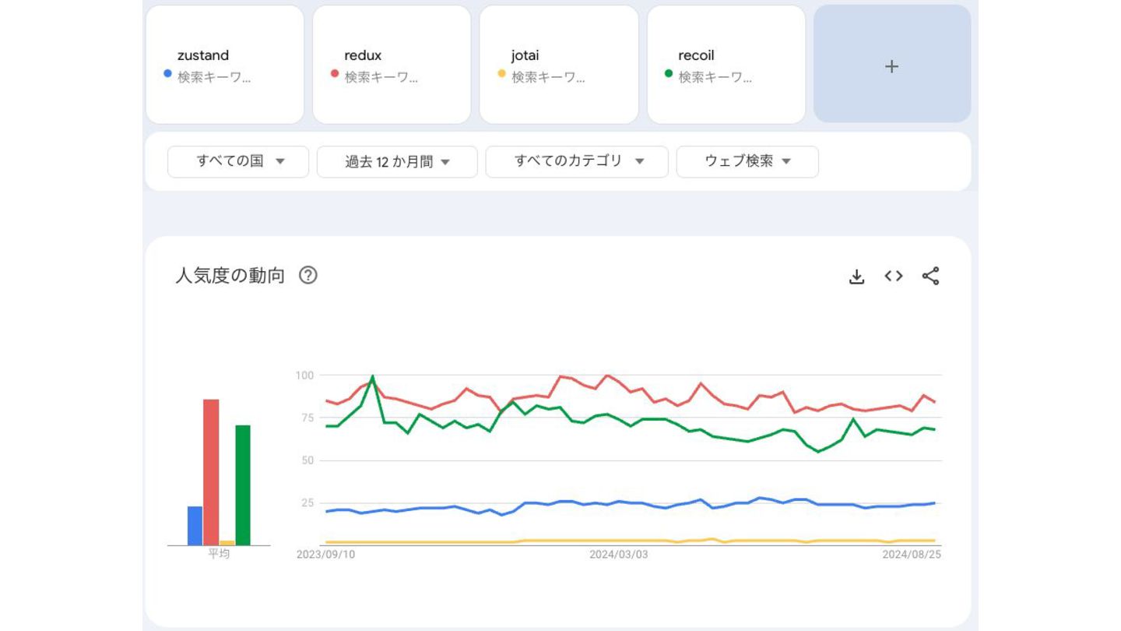Click the green dot next to recoil
The image size is (1121, 631).
668,74
